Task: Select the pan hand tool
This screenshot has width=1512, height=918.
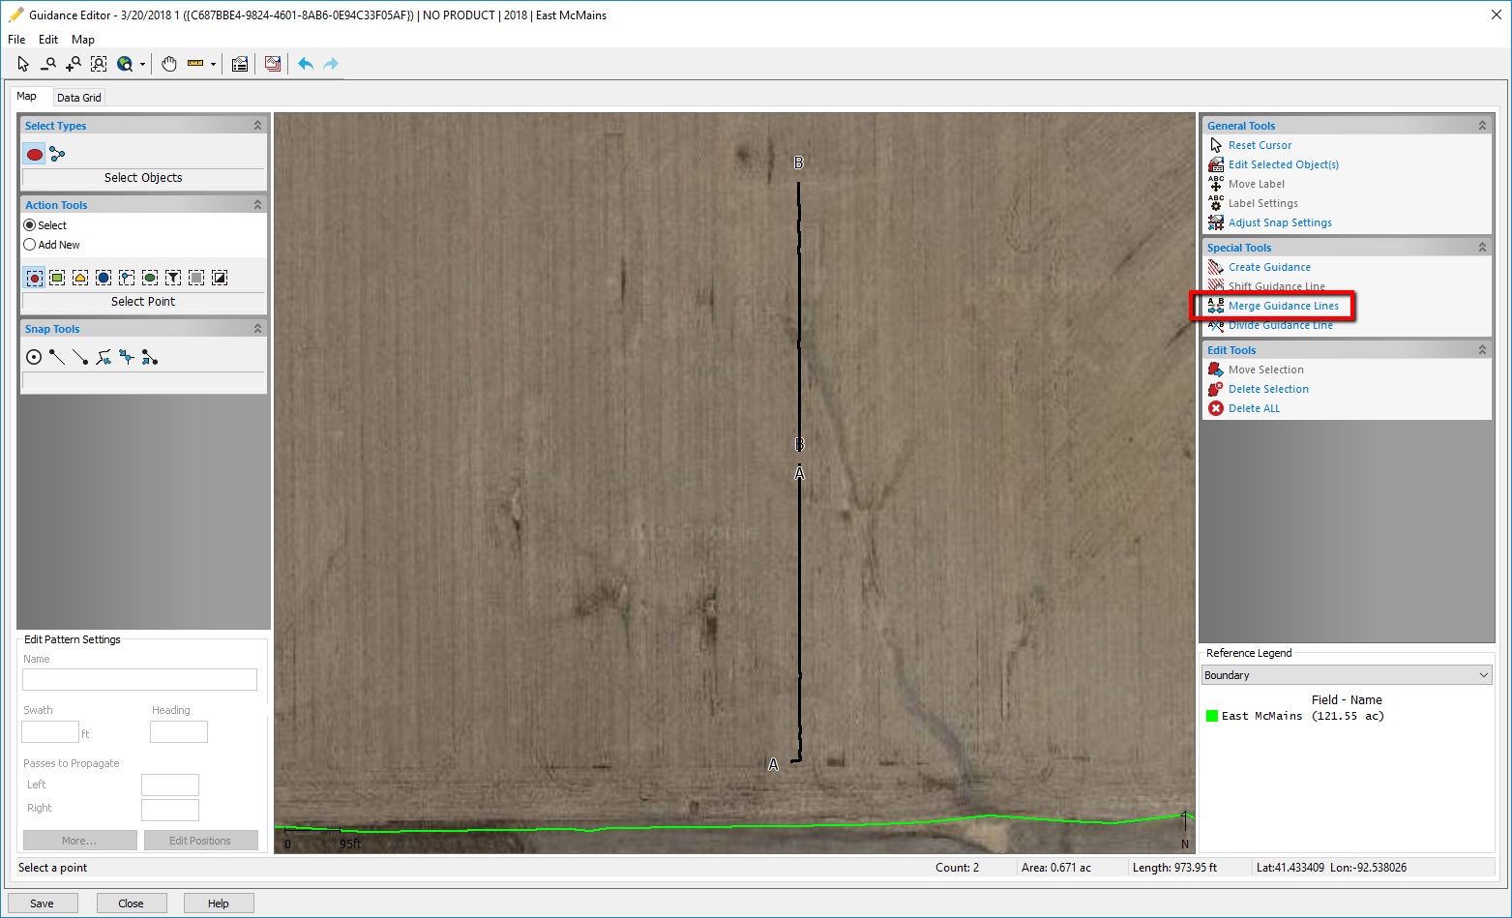Action: 169,64
